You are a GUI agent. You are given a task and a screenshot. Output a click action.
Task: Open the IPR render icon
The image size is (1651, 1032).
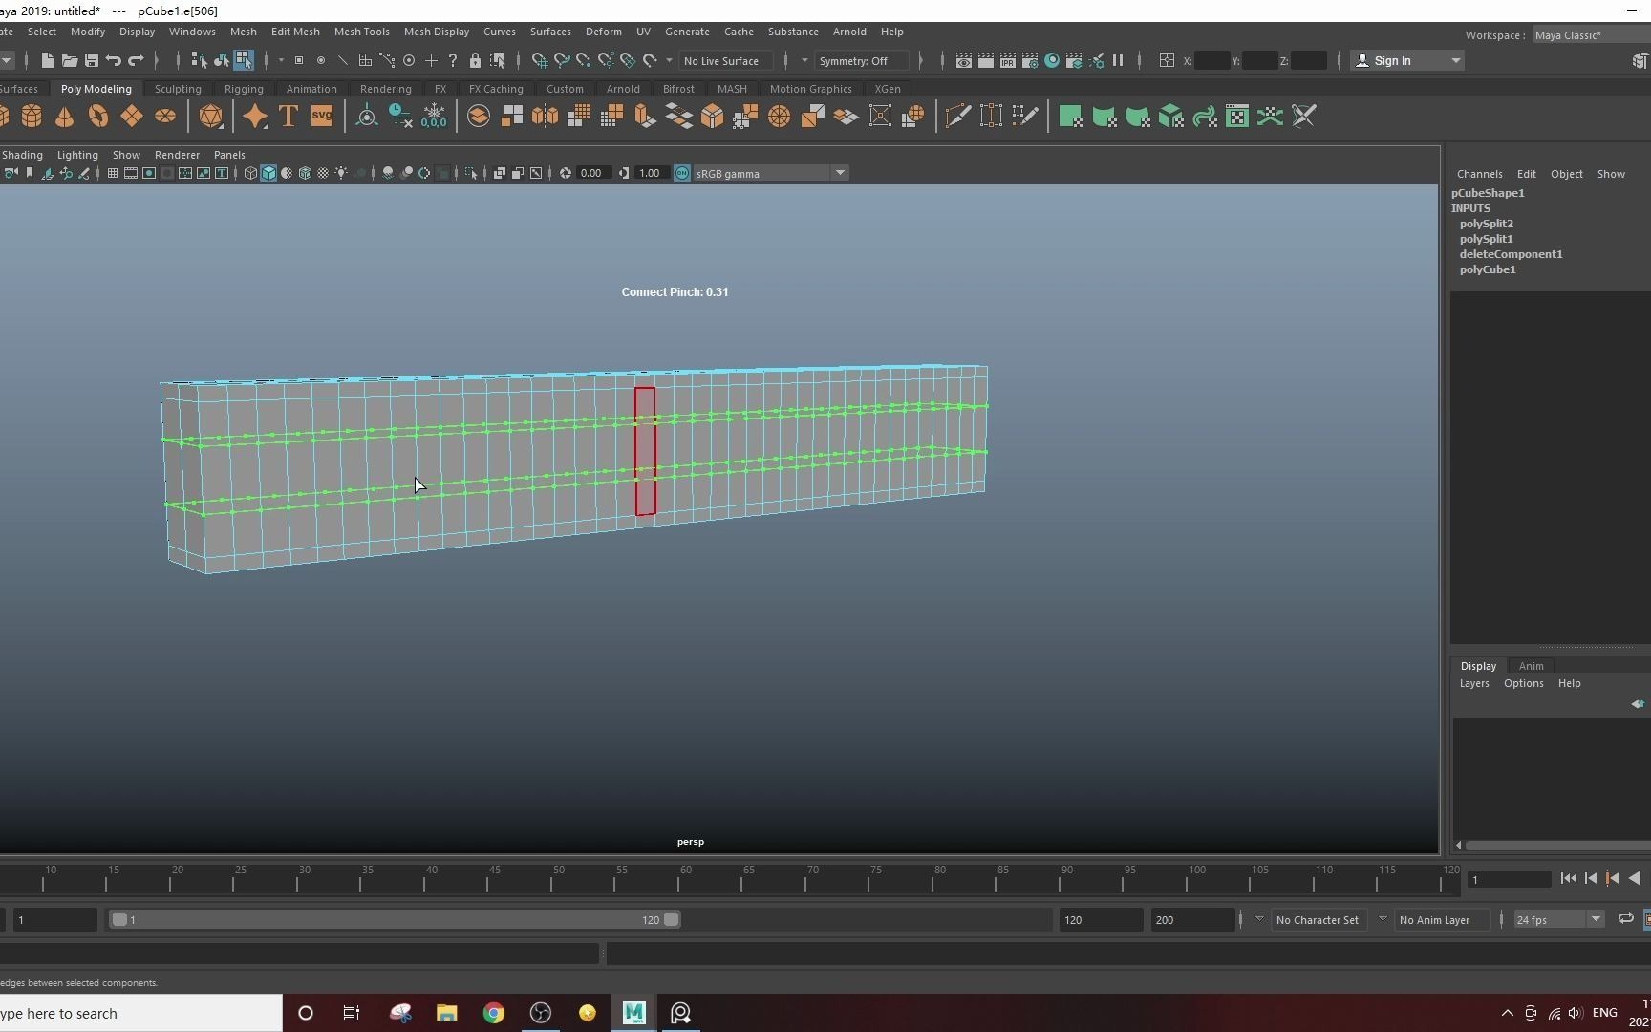(x=1007, y=61)
